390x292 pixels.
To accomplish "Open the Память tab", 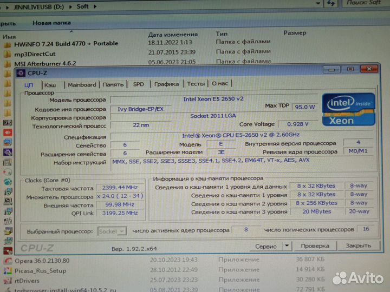I will pos(113,84).
